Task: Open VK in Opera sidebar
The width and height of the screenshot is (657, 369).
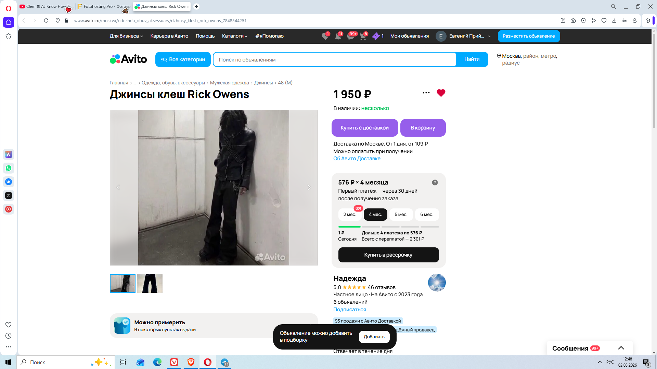Action: coord(9,182)
